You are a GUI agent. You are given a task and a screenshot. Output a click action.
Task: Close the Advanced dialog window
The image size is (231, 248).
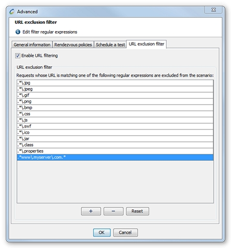click(213, 10)
